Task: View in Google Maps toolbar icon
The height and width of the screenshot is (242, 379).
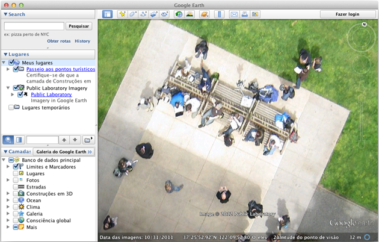Action: [x=255, y=14]
